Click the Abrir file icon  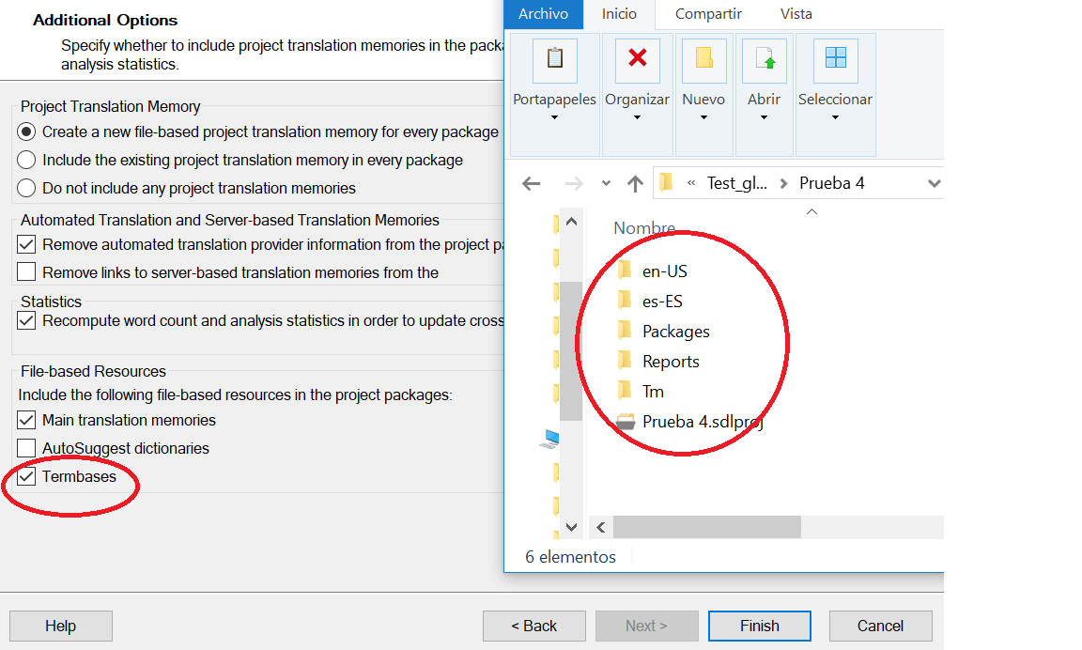(764, 59)
